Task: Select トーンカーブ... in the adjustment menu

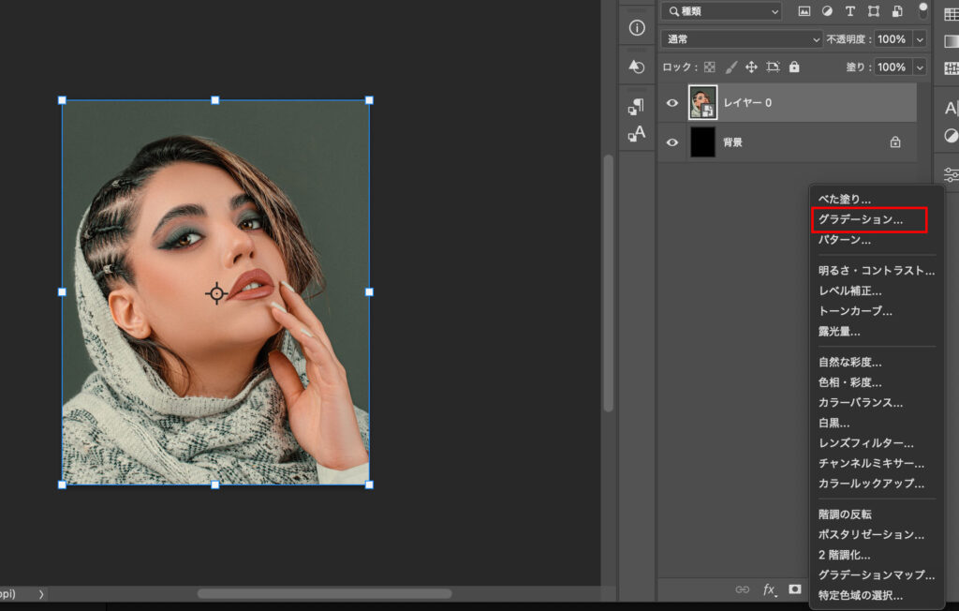Action: pos(855,311)
